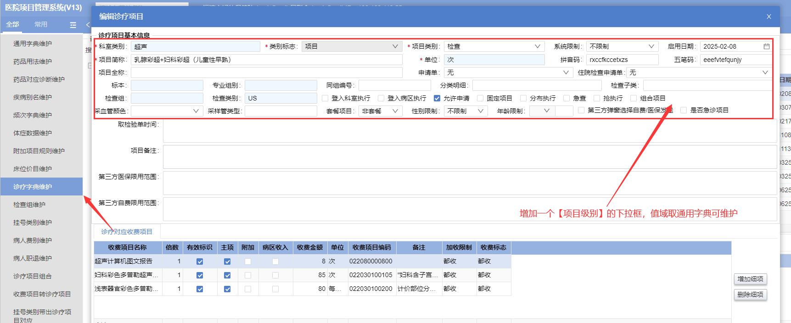Select the 超声计算机图文报告 row
Viewport: 791px width, 323px height.
pos(303,261)
